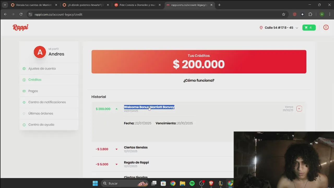Screen dimensions: 334x188
Task: Click the $ 200.000 amount in the history row
Action: tap(103, 109)
